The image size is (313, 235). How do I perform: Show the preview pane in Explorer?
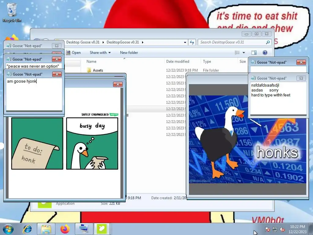point(254,53)
